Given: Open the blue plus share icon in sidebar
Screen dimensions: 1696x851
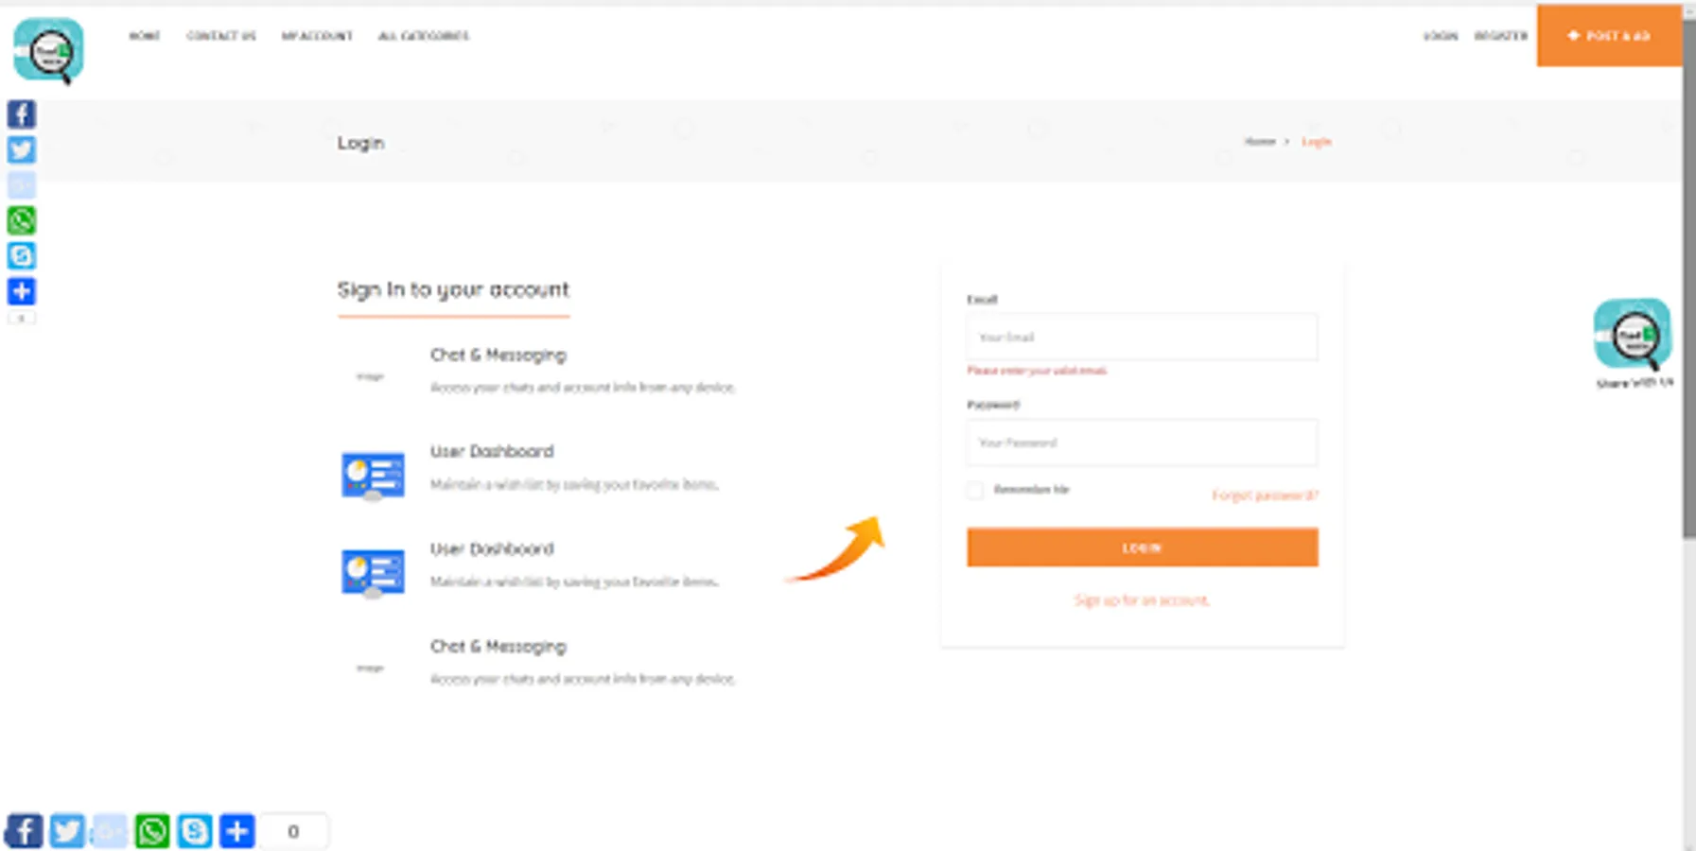Looking at the screenshot, I should click(22, 291).
